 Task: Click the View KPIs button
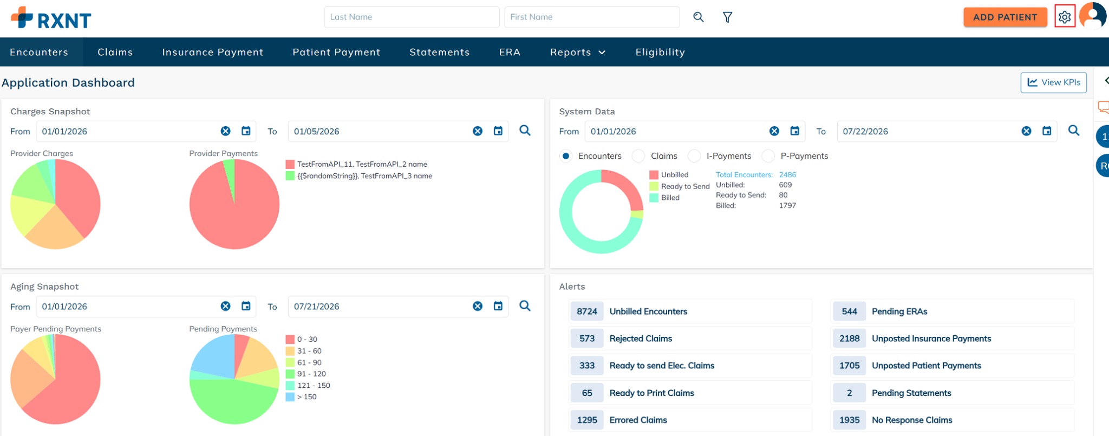point(1054,82)
